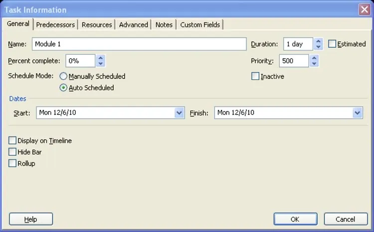Increase the Duration with up arrow
This screenshot has height=232, width=374.
318,41
